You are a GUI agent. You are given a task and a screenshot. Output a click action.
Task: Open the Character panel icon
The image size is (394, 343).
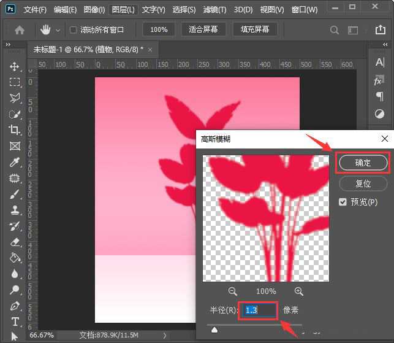(x=379, y=63)
